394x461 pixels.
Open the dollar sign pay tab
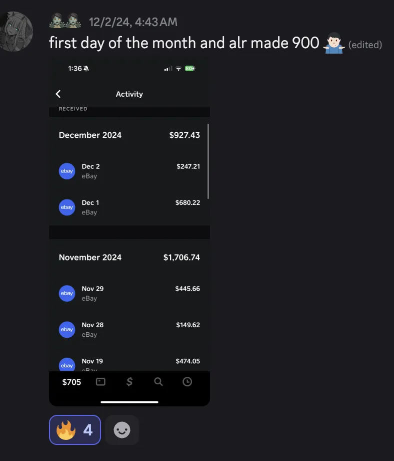coord(129,382)
